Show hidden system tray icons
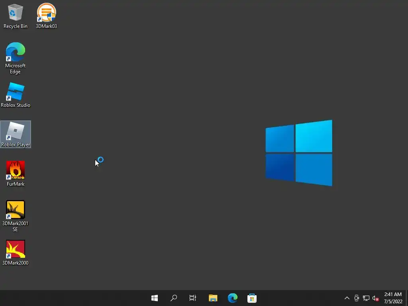The height and width of the screenshot is (306, 408). 347,298
